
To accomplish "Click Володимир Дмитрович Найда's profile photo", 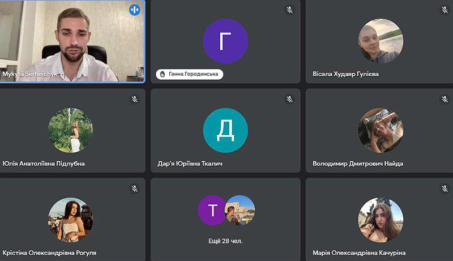I will point(381,130).
